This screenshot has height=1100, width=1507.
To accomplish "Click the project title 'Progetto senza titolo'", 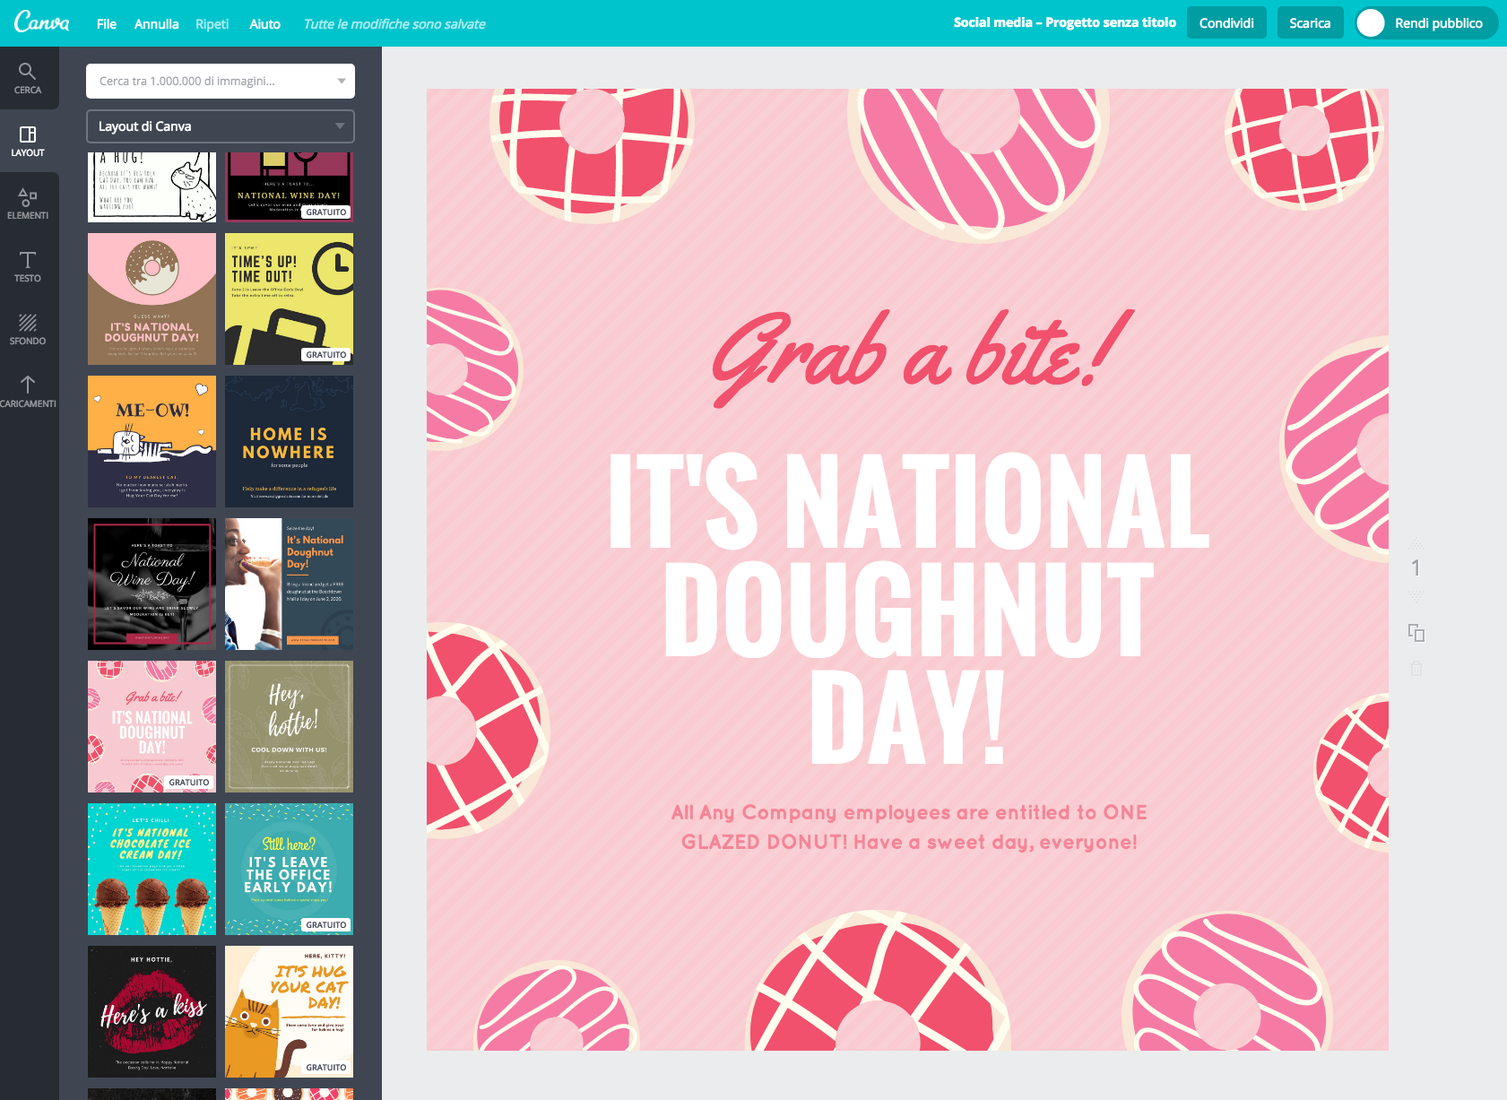I will [1111, 22].
